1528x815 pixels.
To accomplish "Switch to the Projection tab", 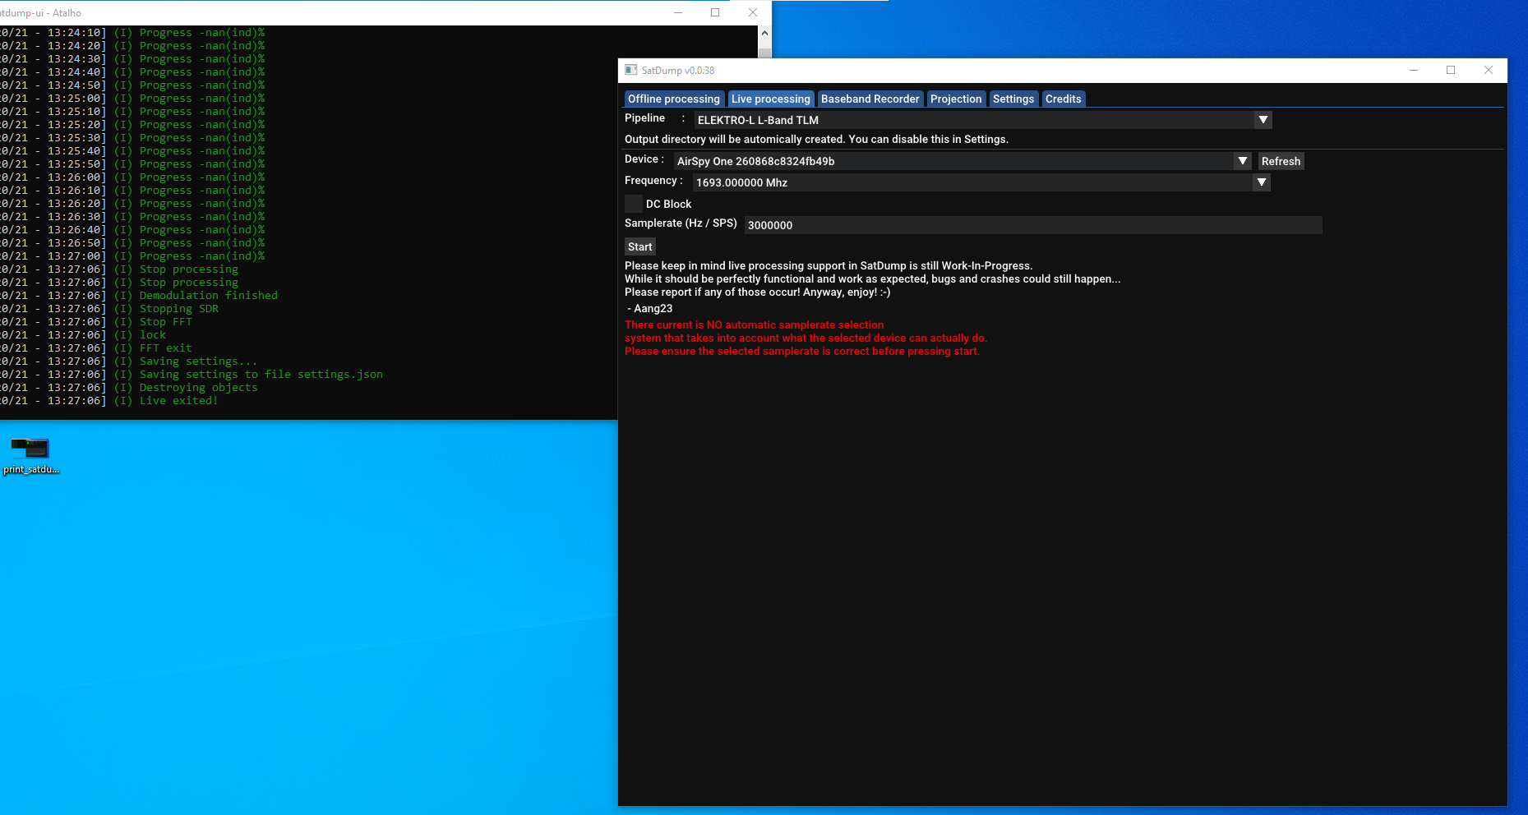I will pyautogui.click(x=956, y=99).
